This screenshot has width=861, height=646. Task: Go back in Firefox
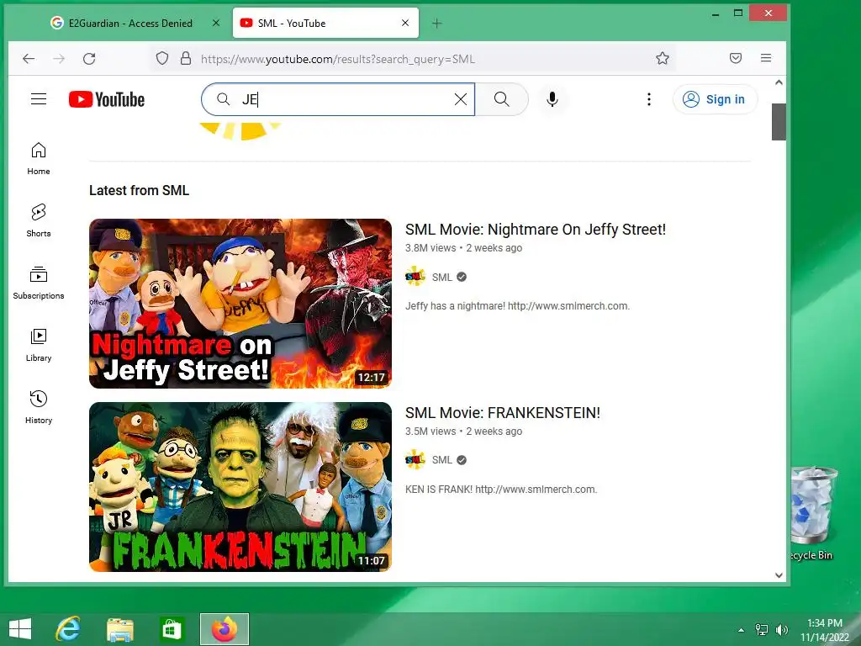pyautogui.click(x=29, y=58)
